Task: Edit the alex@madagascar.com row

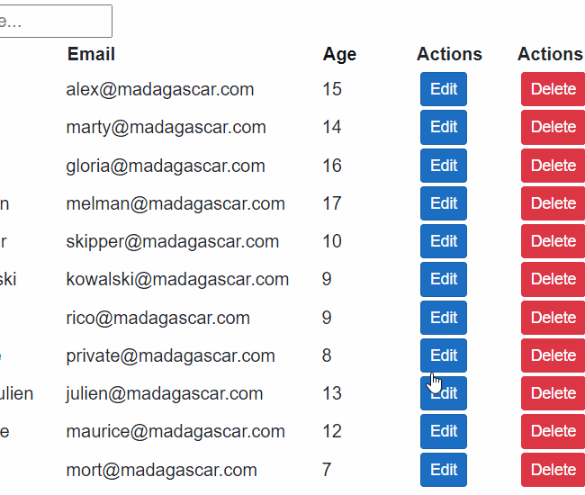Action: [444, 89]
